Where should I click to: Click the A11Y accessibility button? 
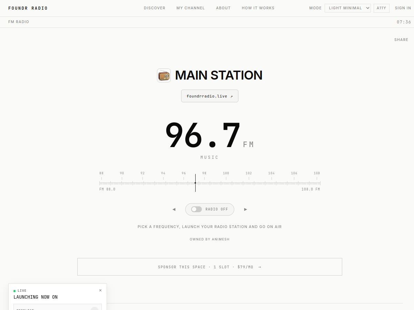point(382,8)
